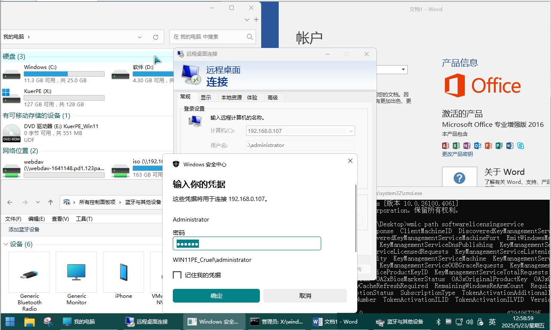551x330 pixels.
Task: Click the network tray icon
Action: point(459,321)
